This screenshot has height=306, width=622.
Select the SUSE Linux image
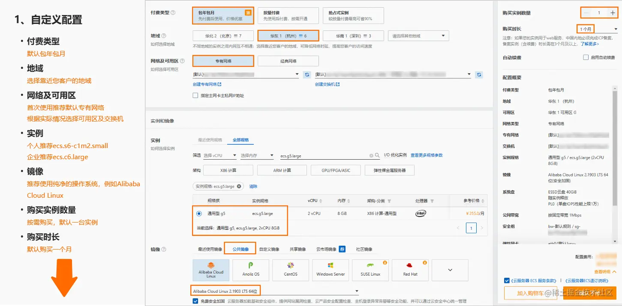[370, 270]
